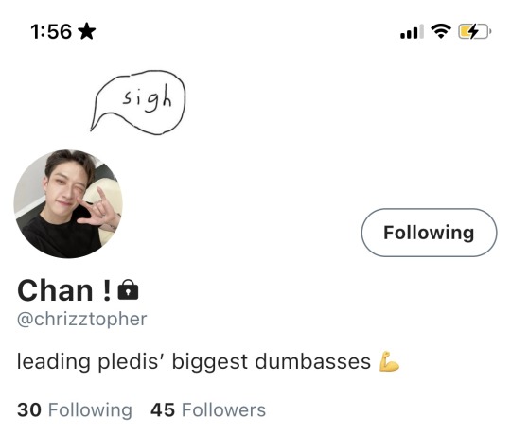Open the profile avatar photo
Viewport: 511px width, 435px height.
(68, 204)
